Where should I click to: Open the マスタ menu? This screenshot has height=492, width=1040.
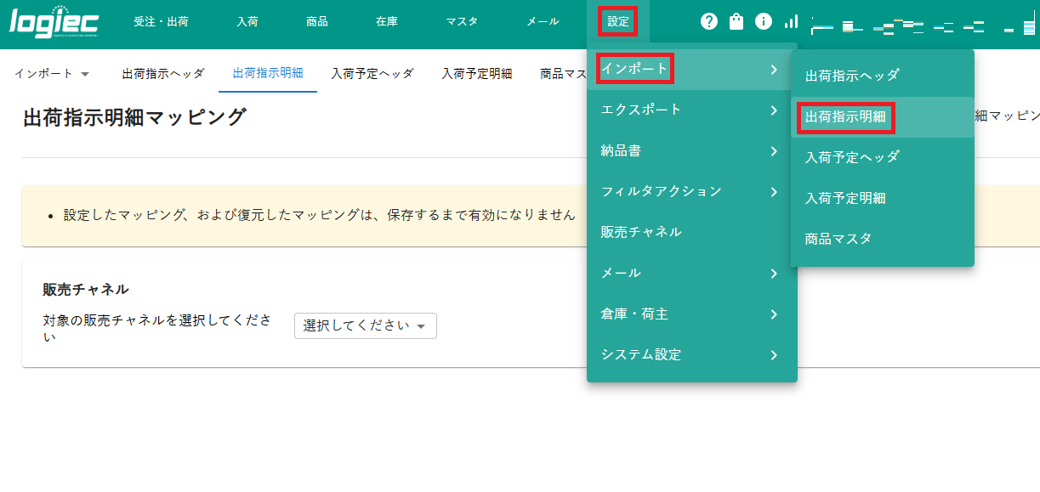coord(461,23)
